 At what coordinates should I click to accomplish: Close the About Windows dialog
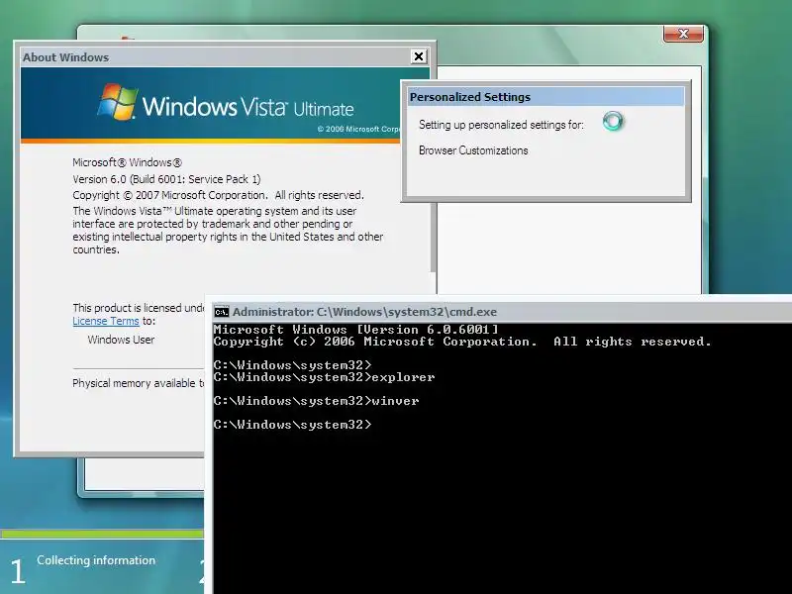[418, 56]
